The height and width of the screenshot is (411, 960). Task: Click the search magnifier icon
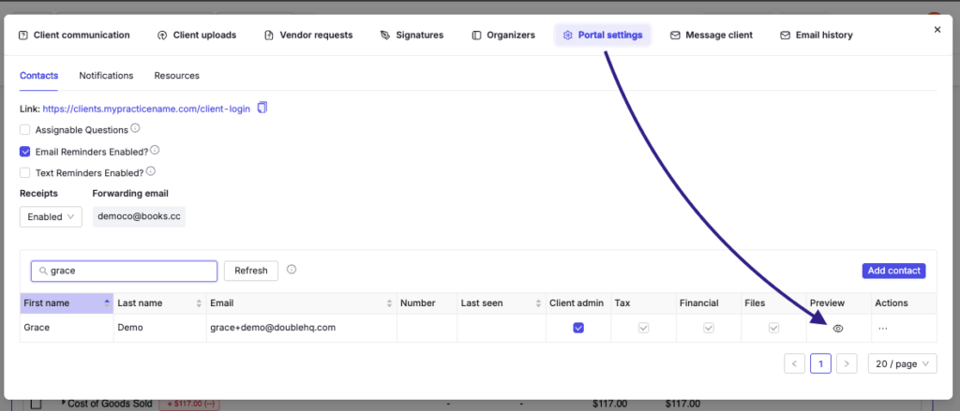[x=43, y=271]
